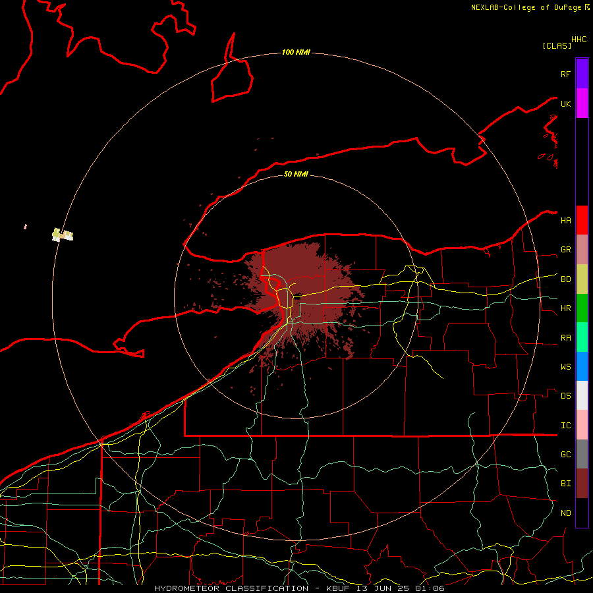
Task: Click the DS white legend swatch
Action: point(582,395)
